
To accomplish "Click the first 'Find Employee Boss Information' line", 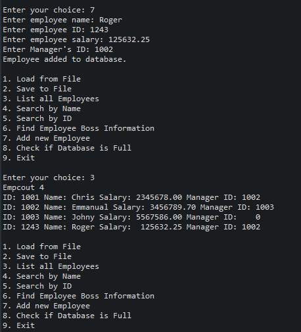I will pyautogui.click(x=78, y=128).
